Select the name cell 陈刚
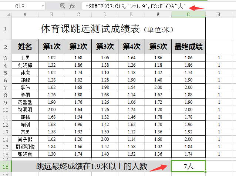 (25, 124)
